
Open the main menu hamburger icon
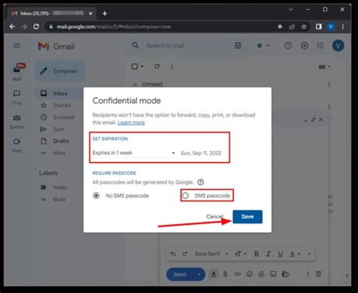click(x=17, y=45)
